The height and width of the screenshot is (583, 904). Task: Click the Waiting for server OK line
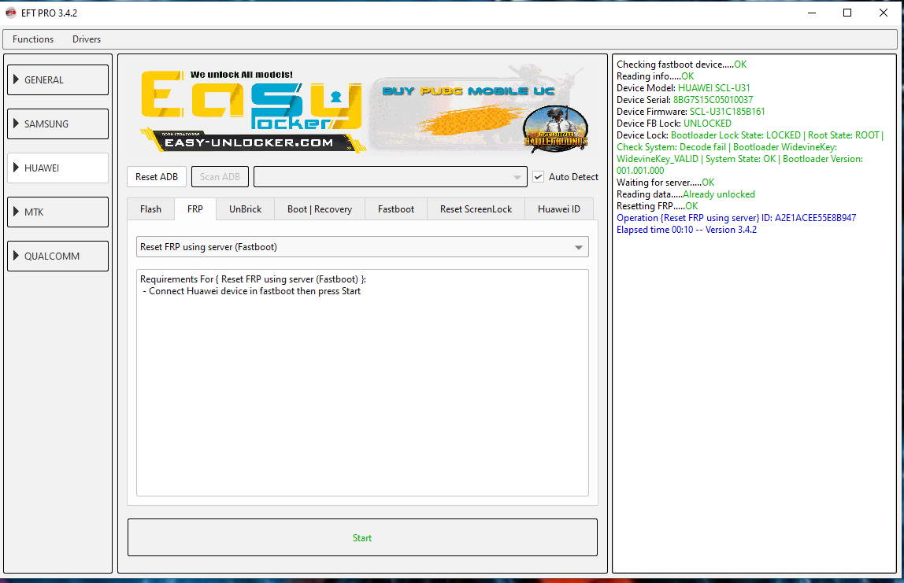(665, 182)
